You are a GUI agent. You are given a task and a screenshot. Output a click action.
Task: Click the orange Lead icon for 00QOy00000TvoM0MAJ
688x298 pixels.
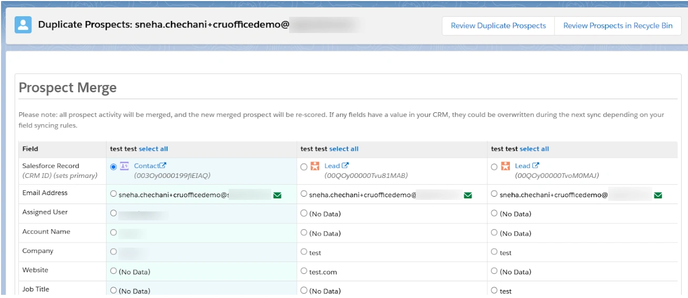point(506,166)
